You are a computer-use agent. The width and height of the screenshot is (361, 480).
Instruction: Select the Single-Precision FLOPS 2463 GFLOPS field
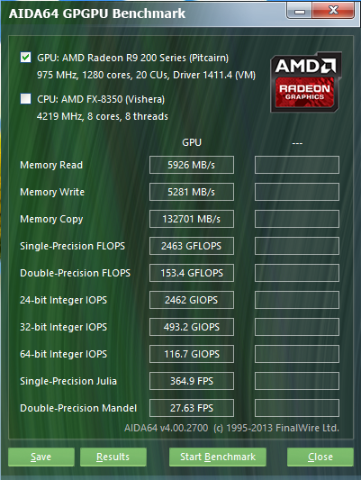[192, 246]
